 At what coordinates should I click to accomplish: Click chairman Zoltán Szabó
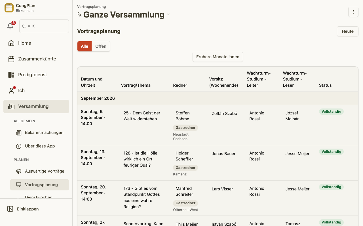pyautogui.click(x=224, y=114)
